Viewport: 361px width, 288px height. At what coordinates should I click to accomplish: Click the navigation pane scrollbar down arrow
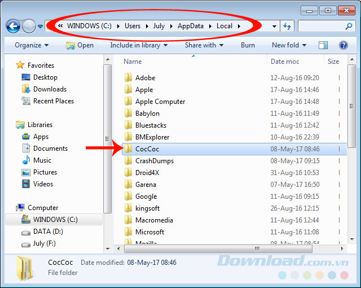tap(108, 249)
